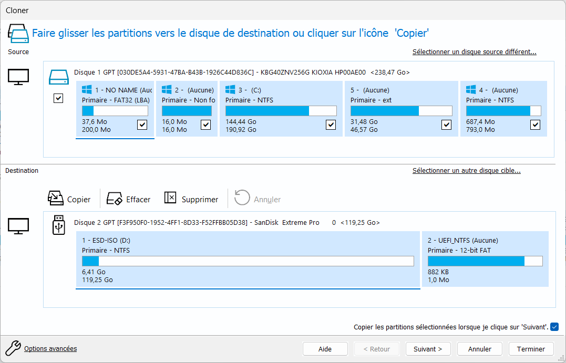566x363 pixels.
Task: Click the Copier icon in destination toolbar
Action: (x=56, y=198)
